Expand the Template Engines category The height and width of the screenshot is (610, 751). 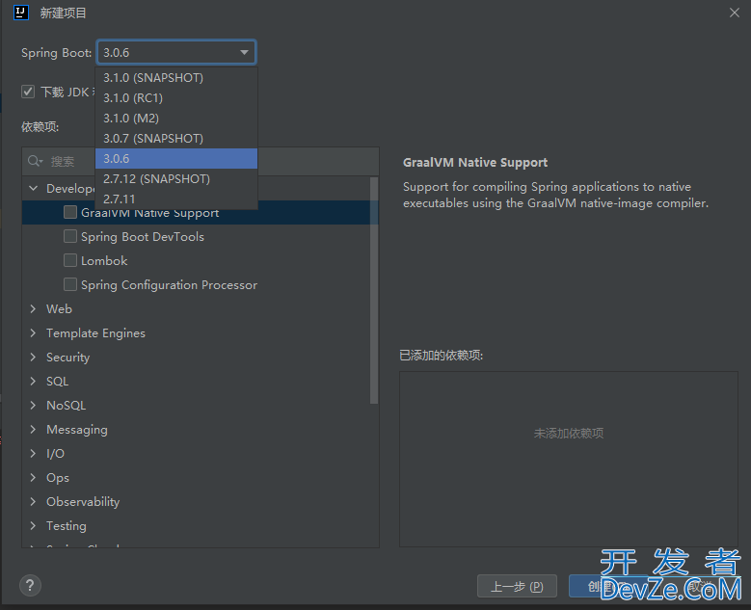[x=33, y=332]
